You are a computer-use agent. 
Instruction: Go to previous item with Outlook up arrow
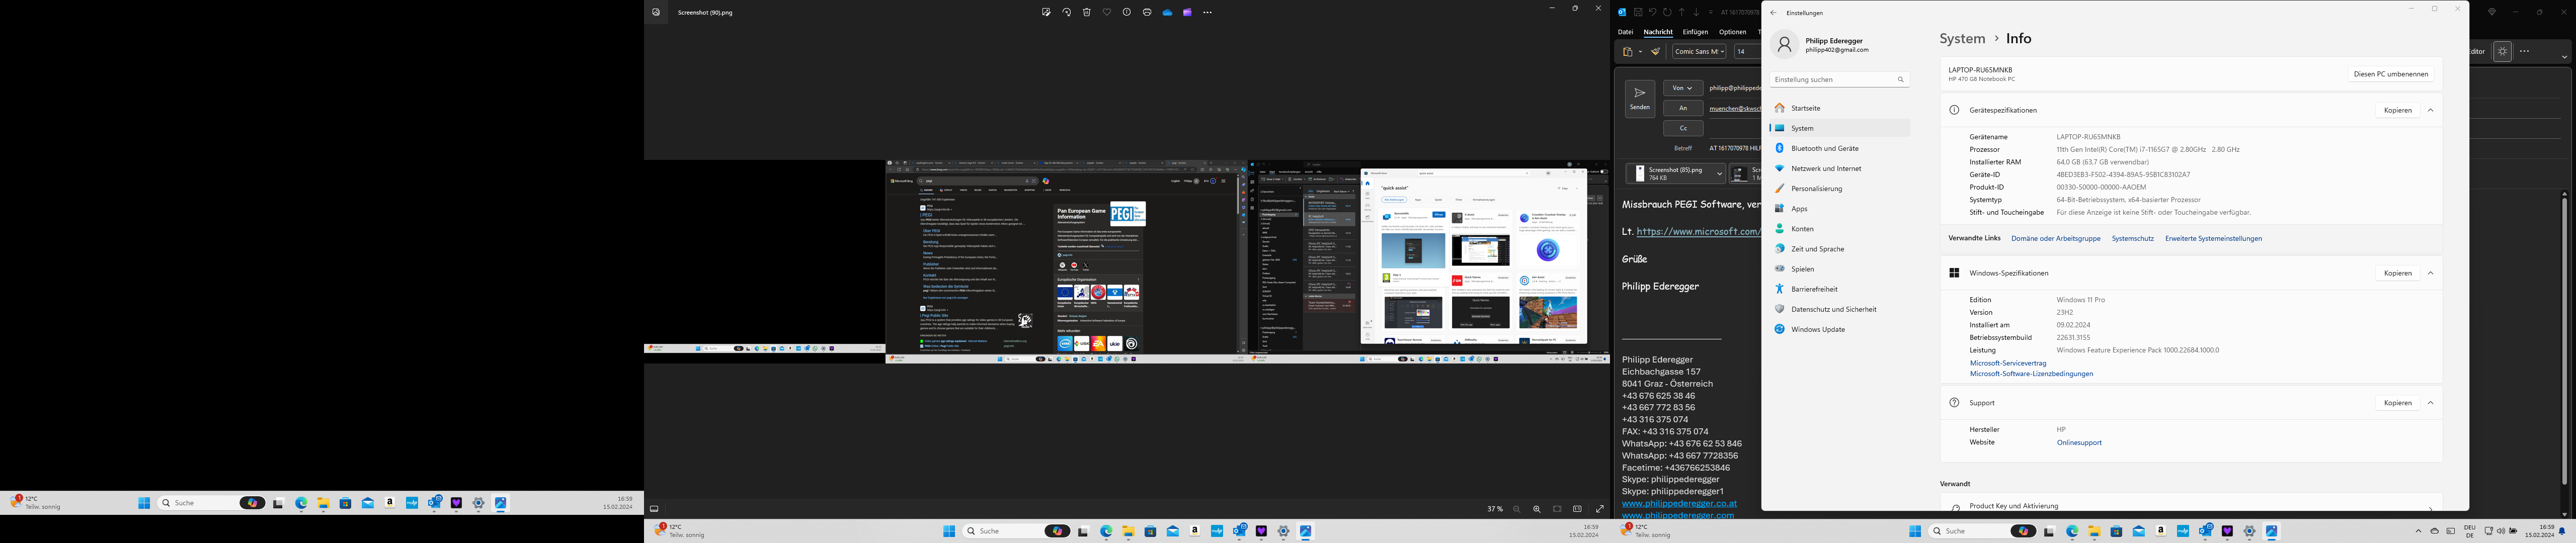point(1682,12)
